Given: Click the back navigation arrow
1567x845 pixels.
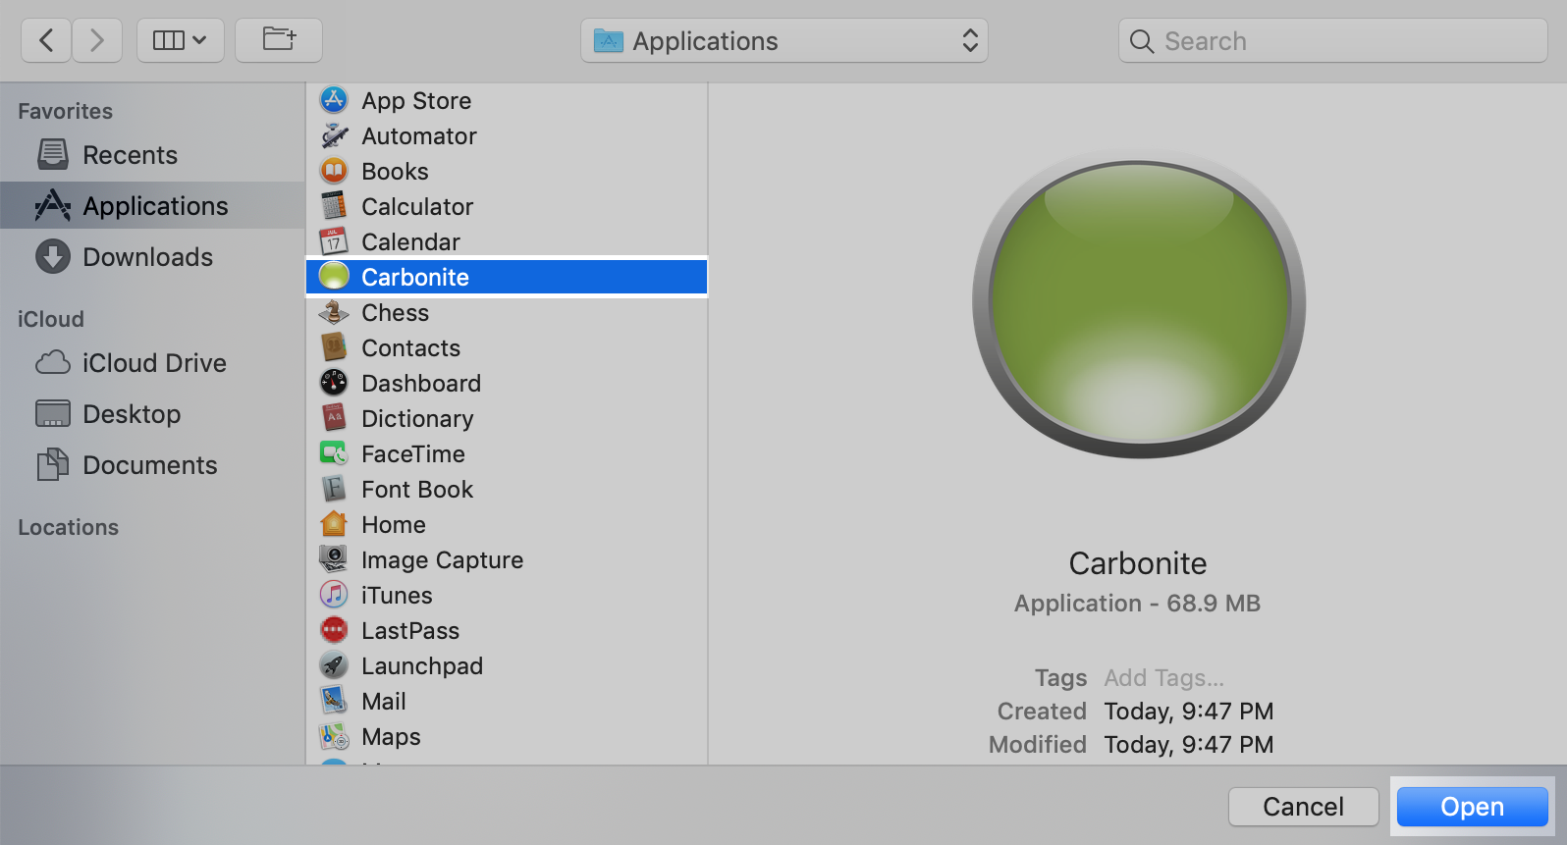Looking at the screenshot, I should 46,40.
